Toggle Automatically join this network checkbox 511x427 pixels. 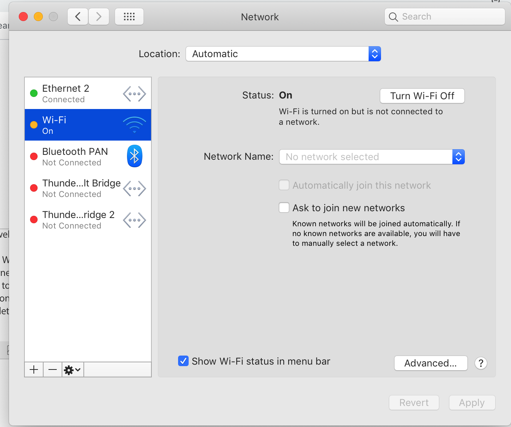pos(284,185)
